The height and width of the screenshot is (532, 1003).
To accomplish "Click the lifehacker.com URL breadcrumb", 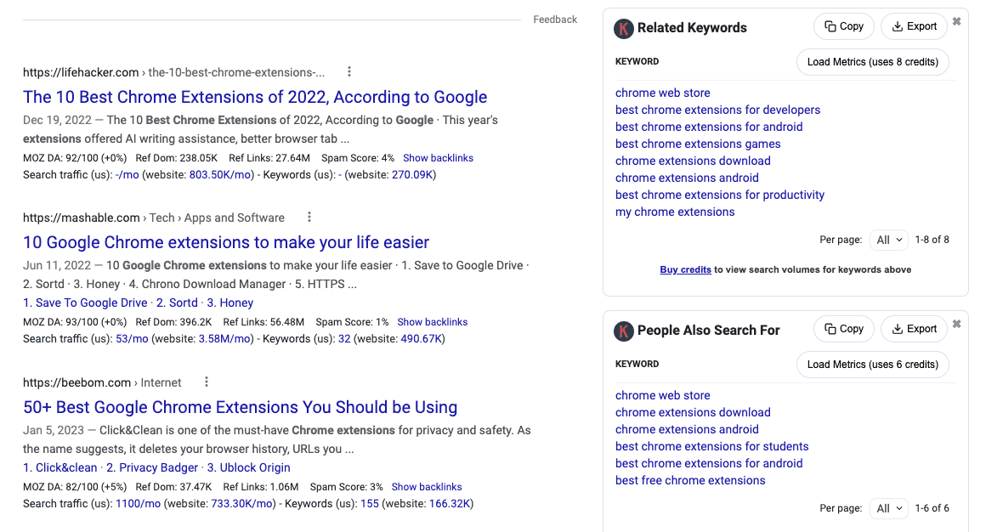I will (173, 73).
